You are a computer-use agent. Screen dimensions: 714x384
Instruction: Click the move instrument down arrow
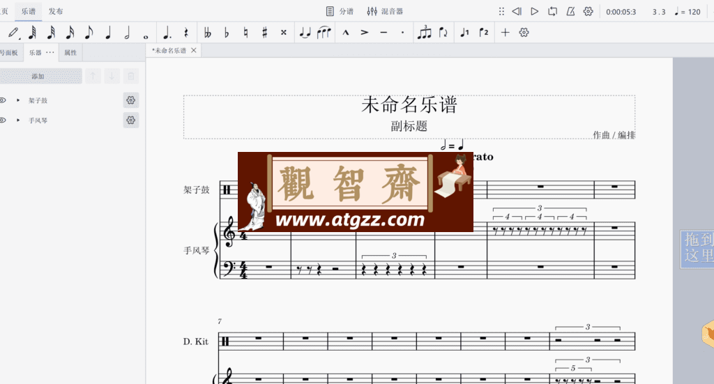click(112, 77)
